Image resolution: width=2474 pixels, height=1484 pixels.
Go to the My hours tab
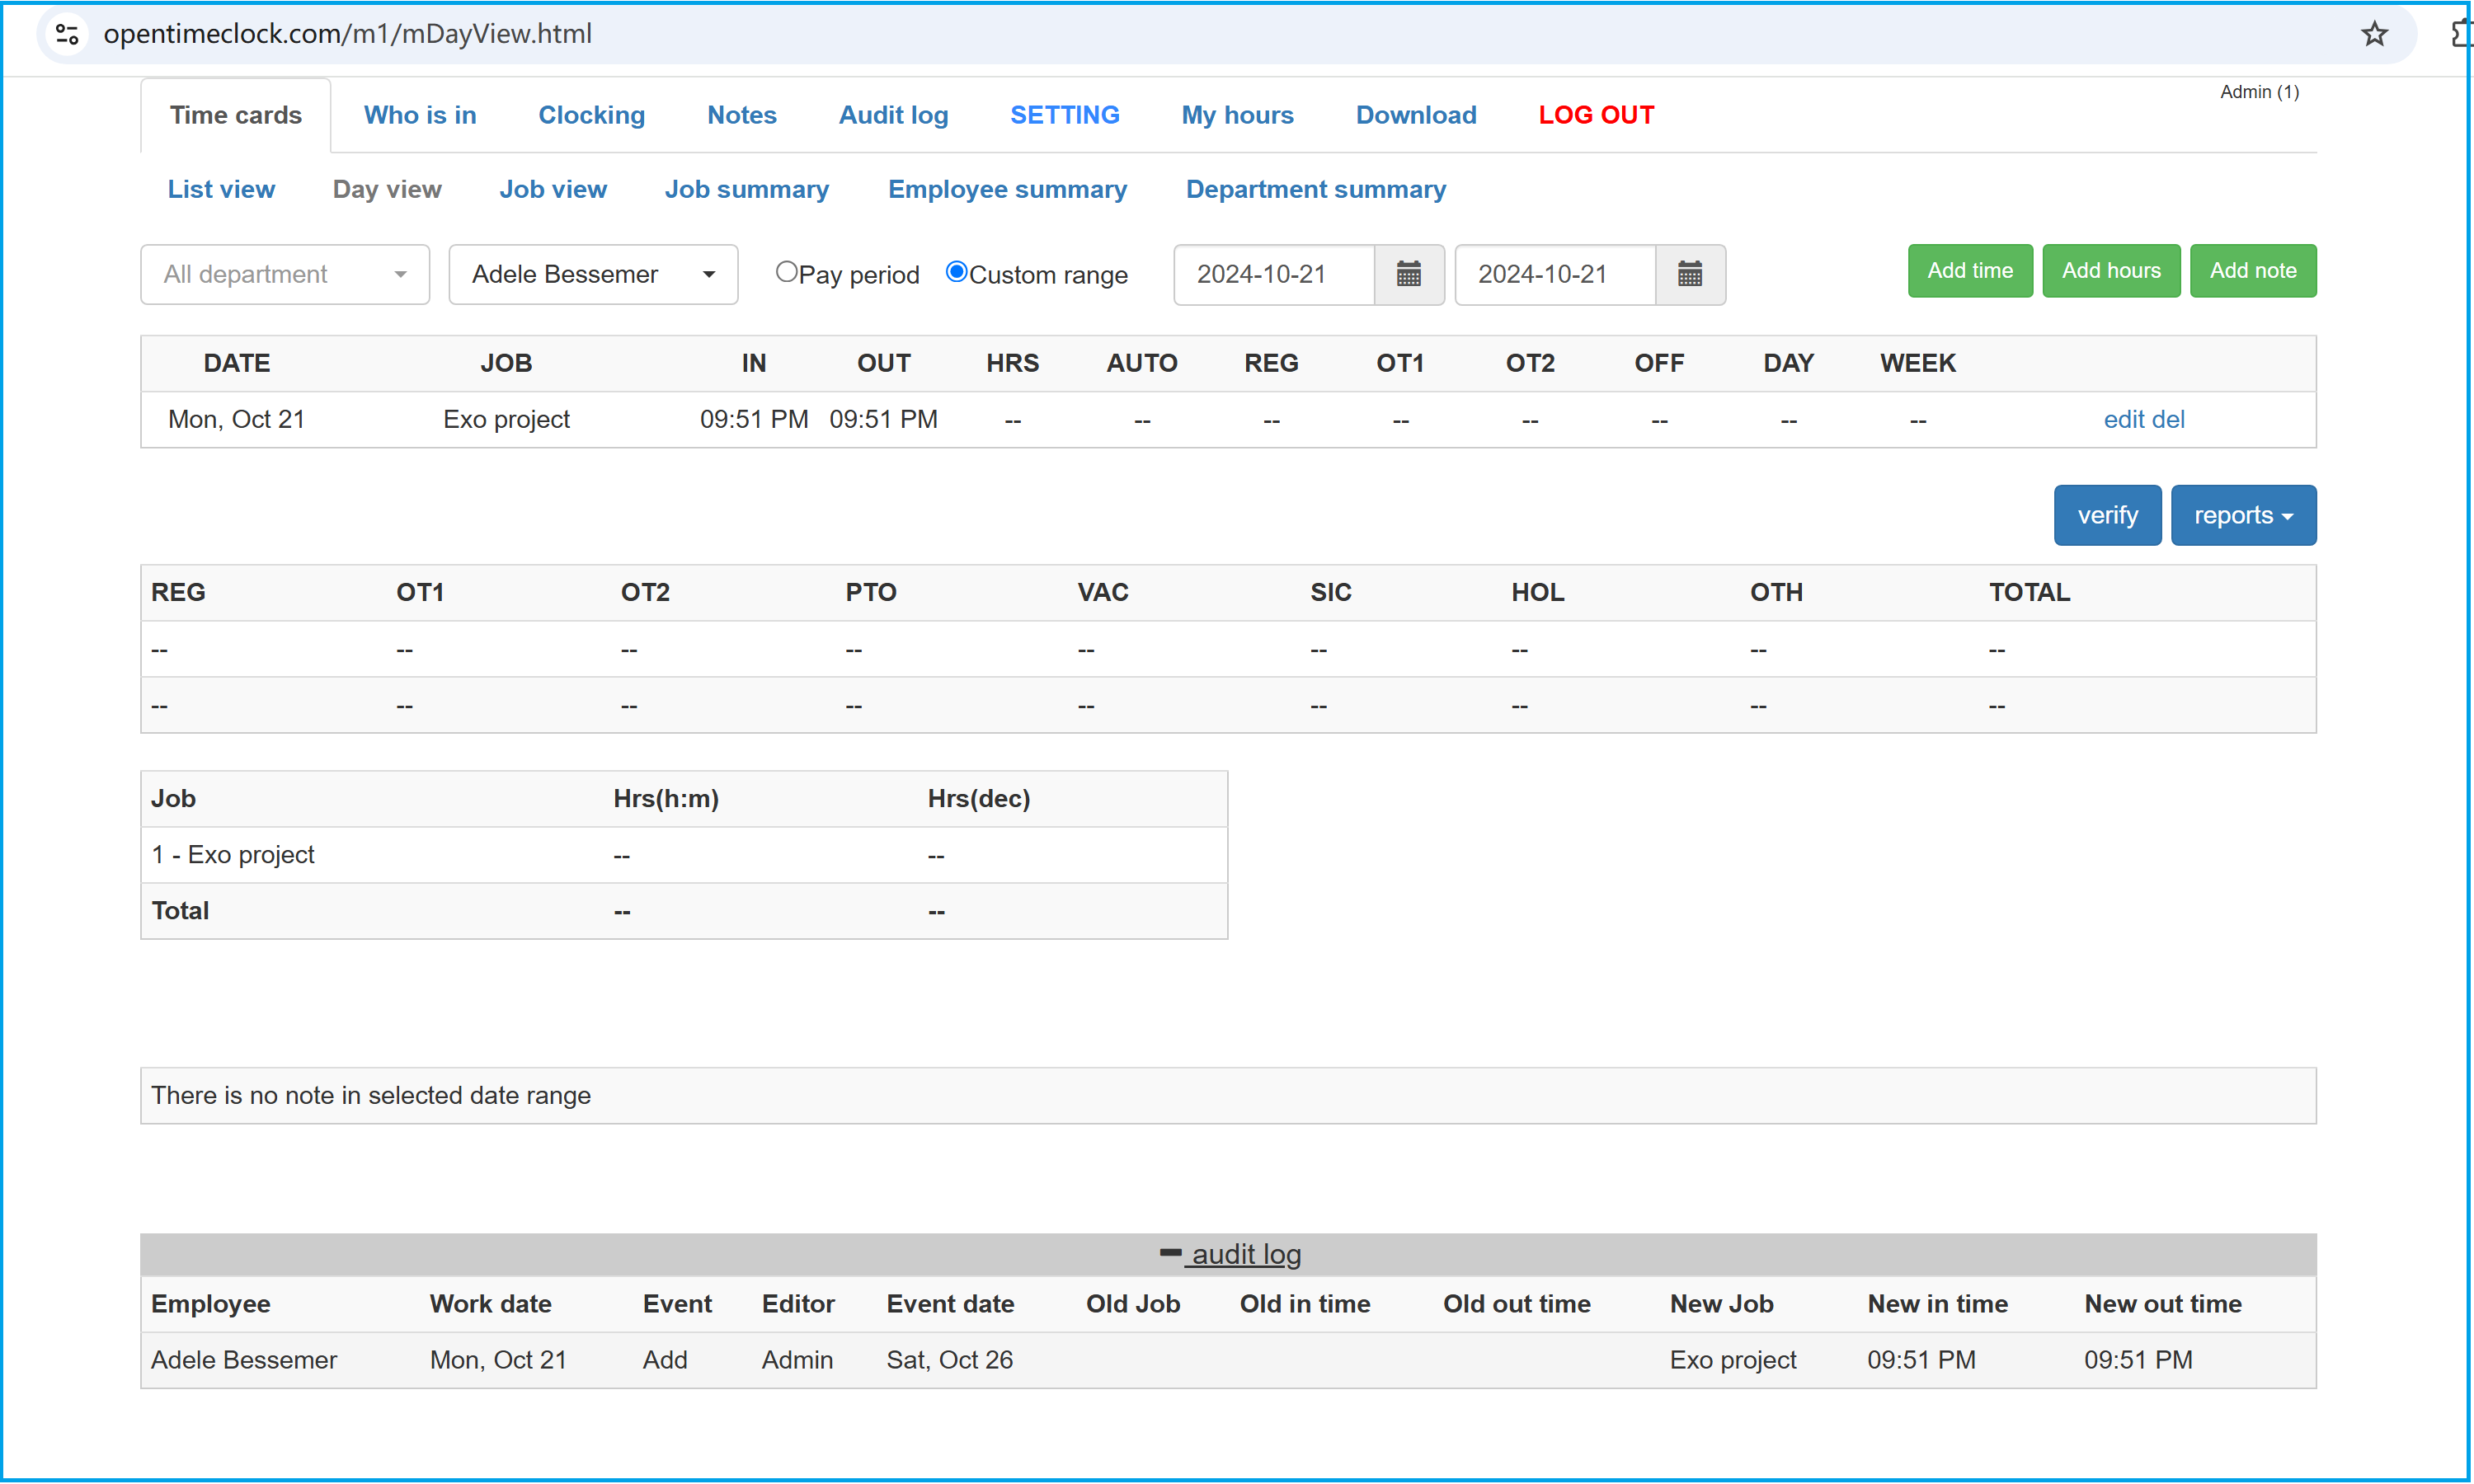point(1238,115)
